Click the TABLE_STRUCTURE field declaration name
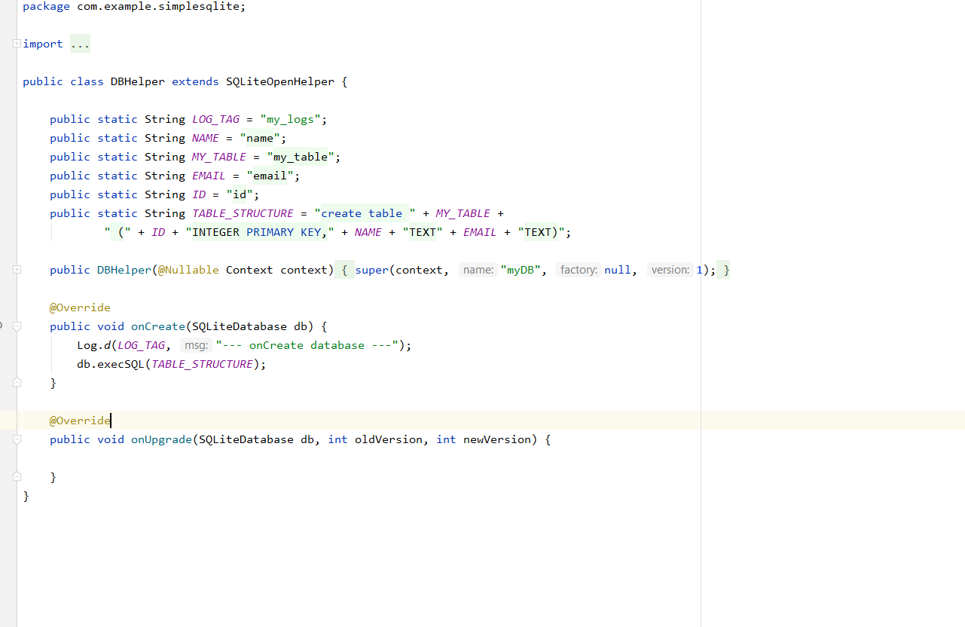Screen dimensions: 965x627 243,213
